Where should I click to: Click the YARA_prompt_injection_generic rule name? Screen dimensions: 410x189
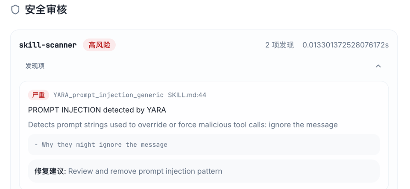pyautogui.click(x=108, y=95)
